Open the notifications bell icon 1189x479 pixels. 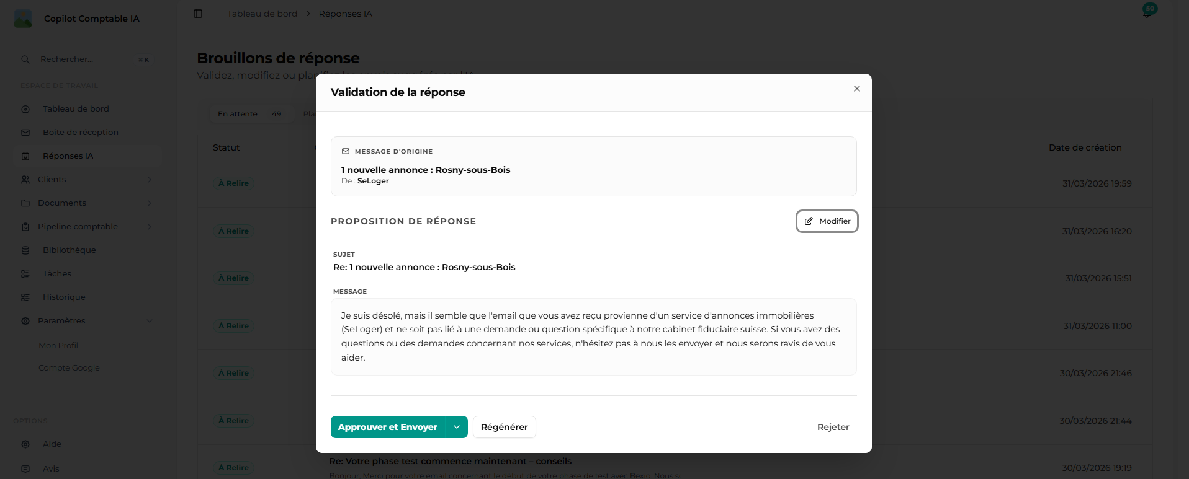1147,13
